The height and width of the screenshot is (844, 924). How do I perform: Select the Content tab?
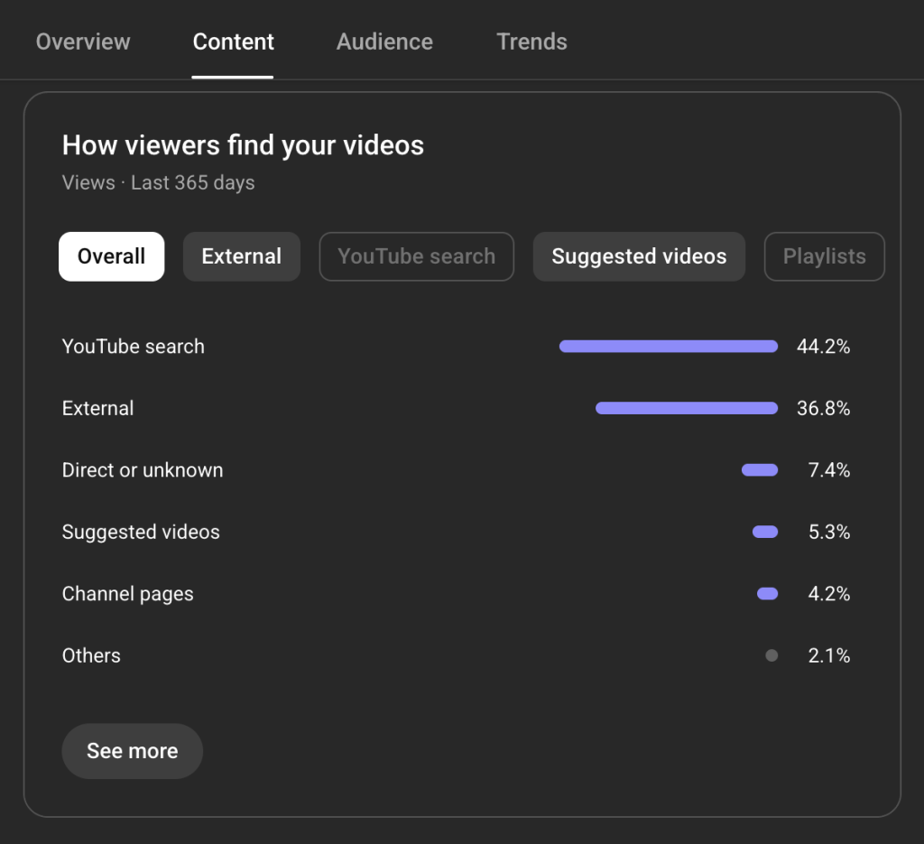[233, 42]
